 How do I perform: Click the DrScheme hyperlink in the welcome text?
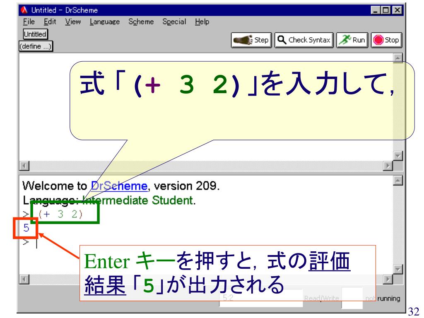click(x=119, y=186)
